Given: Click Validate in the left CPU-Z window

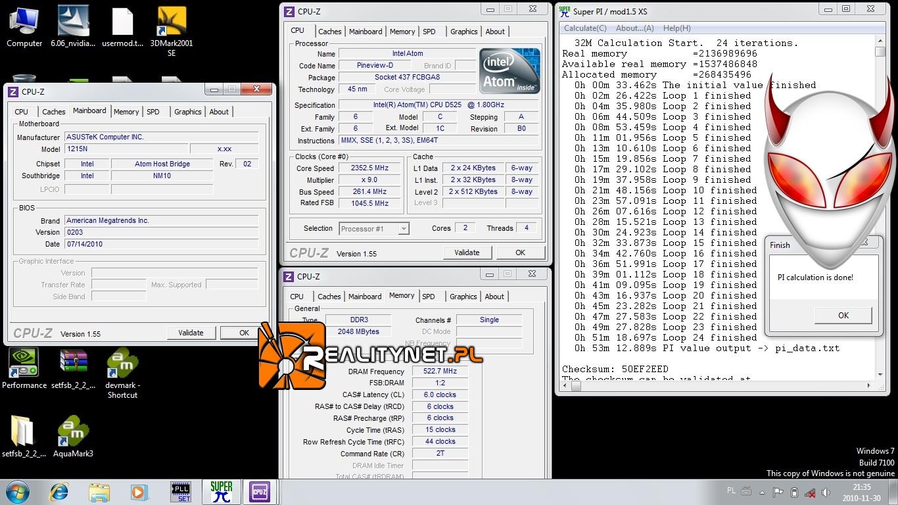Looking at the screenshot, I should coord(191,333).
